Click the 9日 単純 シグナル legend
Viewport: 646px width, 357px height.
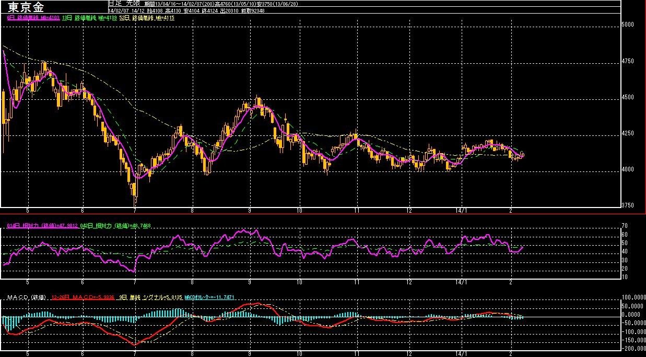click(x=150, y=297)
